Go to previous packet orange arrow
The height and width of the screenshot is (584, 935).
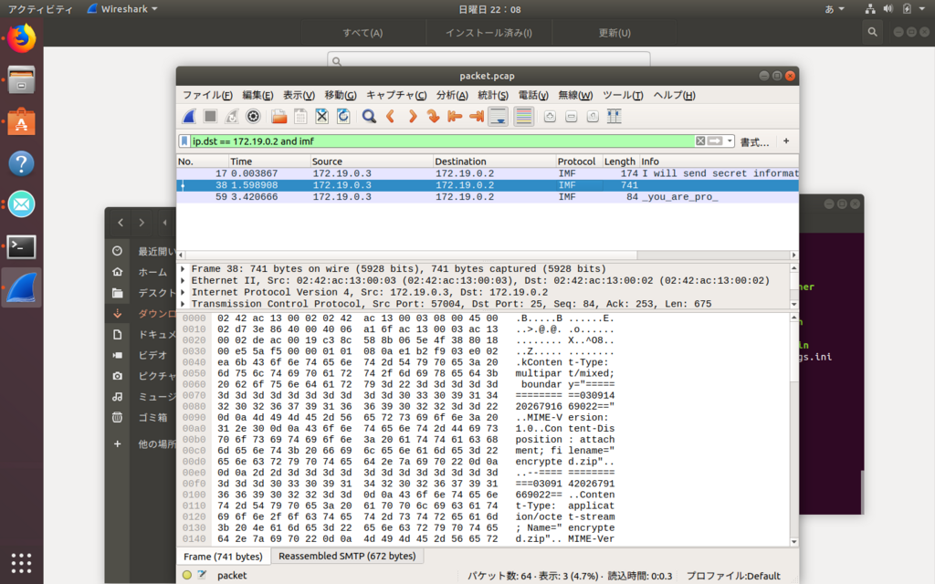(x=391, y=116)
